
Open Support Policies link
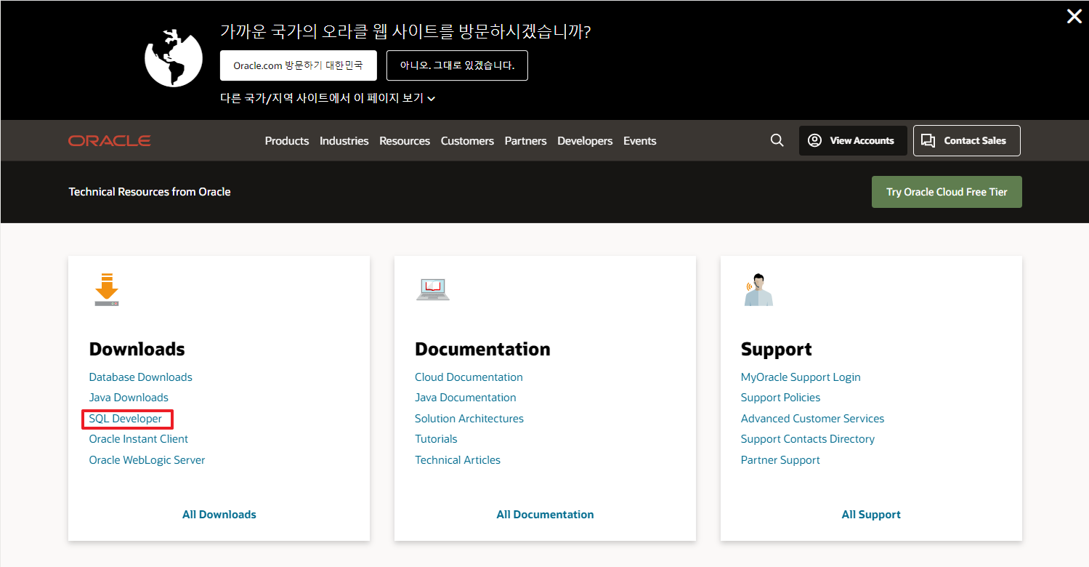780,398
